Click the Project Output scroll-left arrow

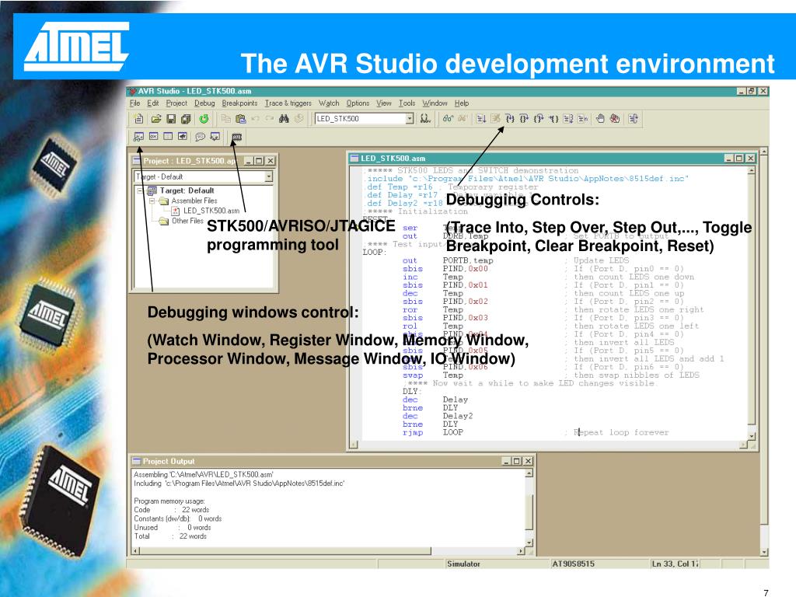(x=135, y=551)
